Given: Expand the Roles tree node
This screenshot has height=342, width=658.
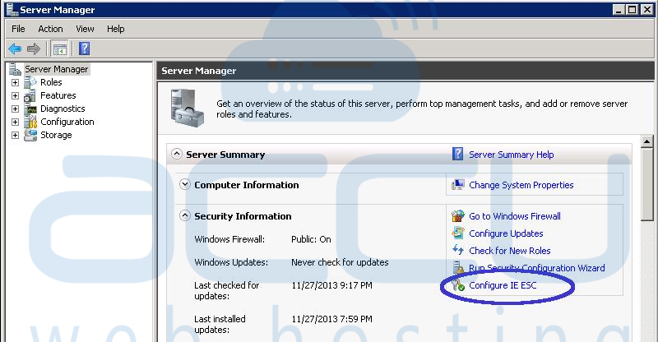Looking at the screenshot, I should pyautogui.click(x=15, y=83).
